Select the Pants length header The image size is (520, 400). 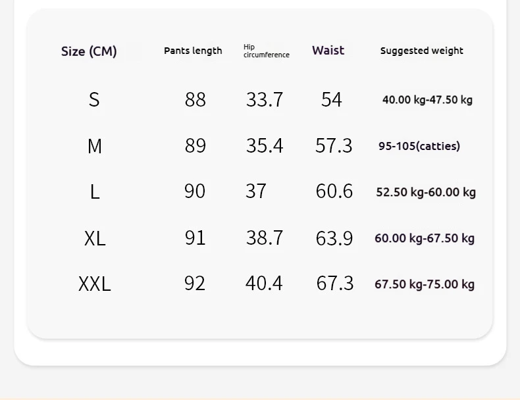pos(193,51)
